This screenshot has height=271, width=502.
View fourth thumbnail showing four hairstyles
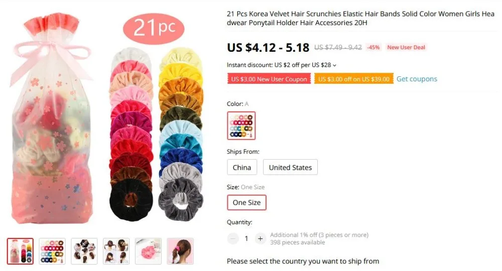116,251
